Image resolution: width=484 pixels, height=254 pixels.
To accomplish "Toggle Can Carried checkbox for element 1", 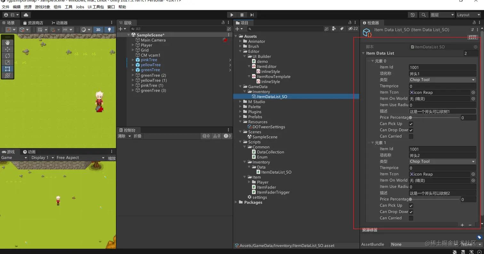I will click(411, 218).
